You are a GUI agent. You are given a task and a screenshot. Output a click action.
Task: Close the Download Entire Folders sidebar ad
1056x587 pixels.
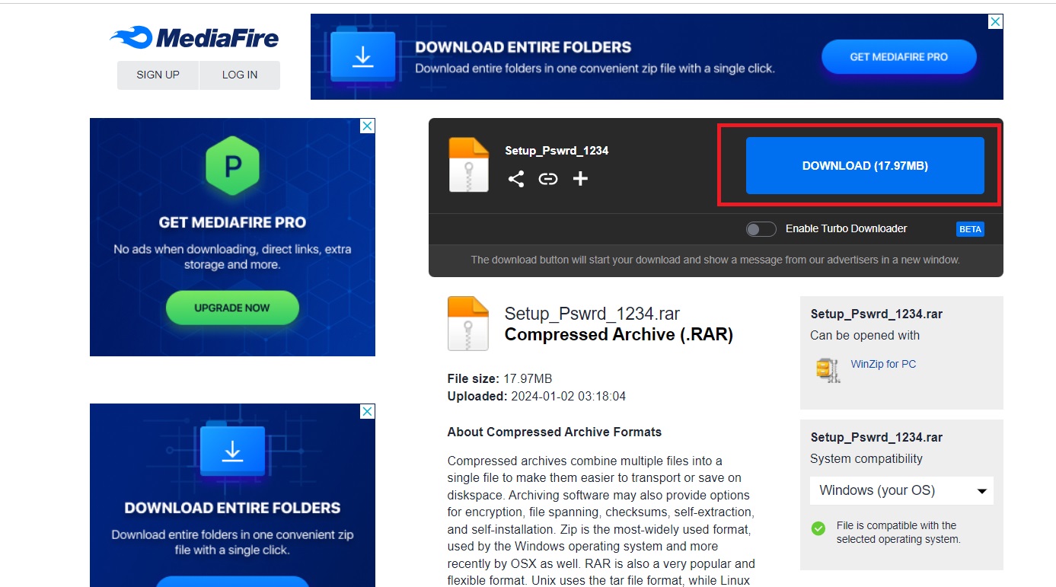[x=367, y=411]
